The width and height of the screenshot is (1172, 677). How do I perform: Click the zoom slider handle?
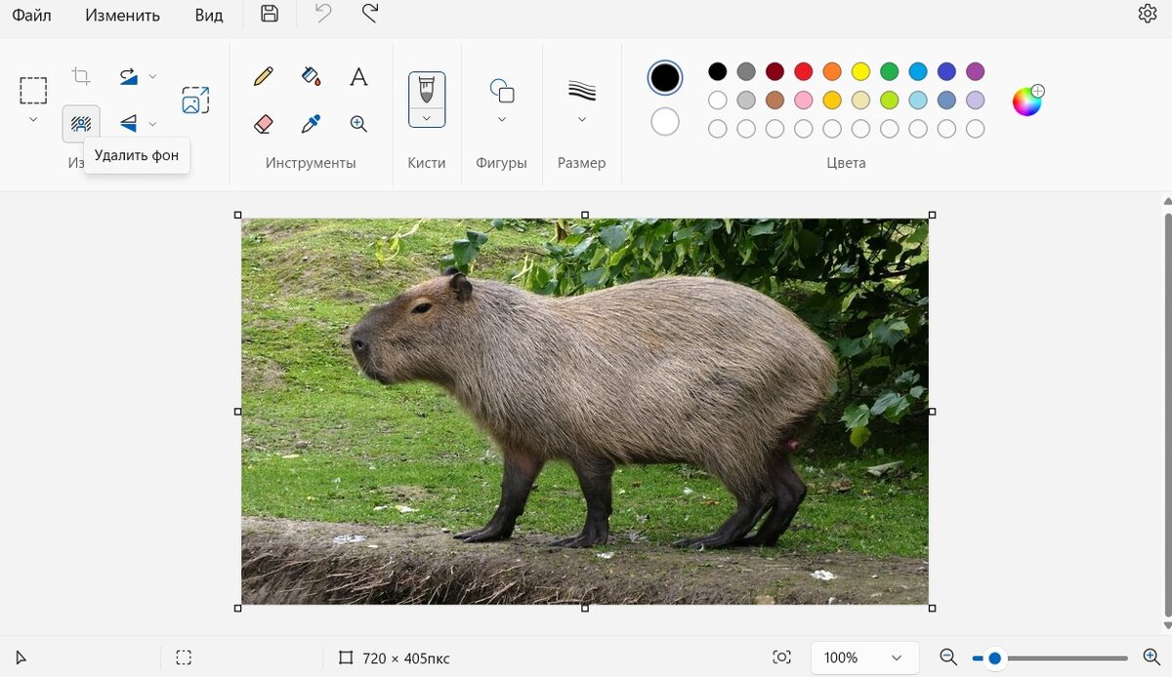pyautogui.click(x=994, y=658)
